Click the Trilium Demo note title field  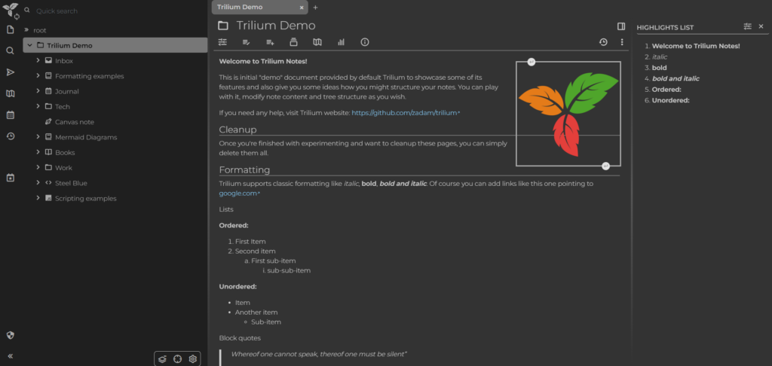(424, 26)
